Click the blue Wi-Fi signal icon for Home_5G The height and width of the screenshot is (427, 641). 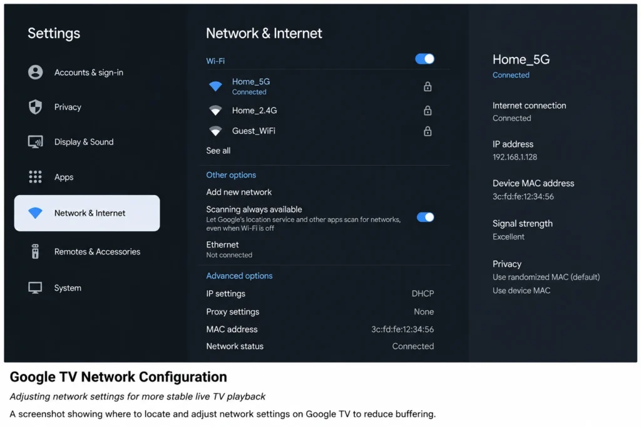point(215,86)
